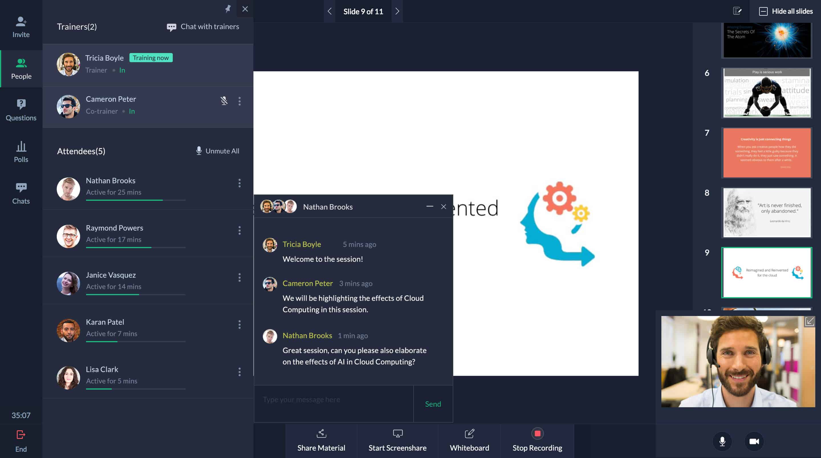Open the People panel
821x458 pixels.
point(21,67)
